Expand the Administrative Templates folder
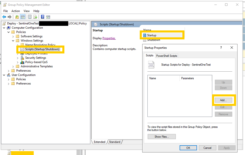 [13, 67]
